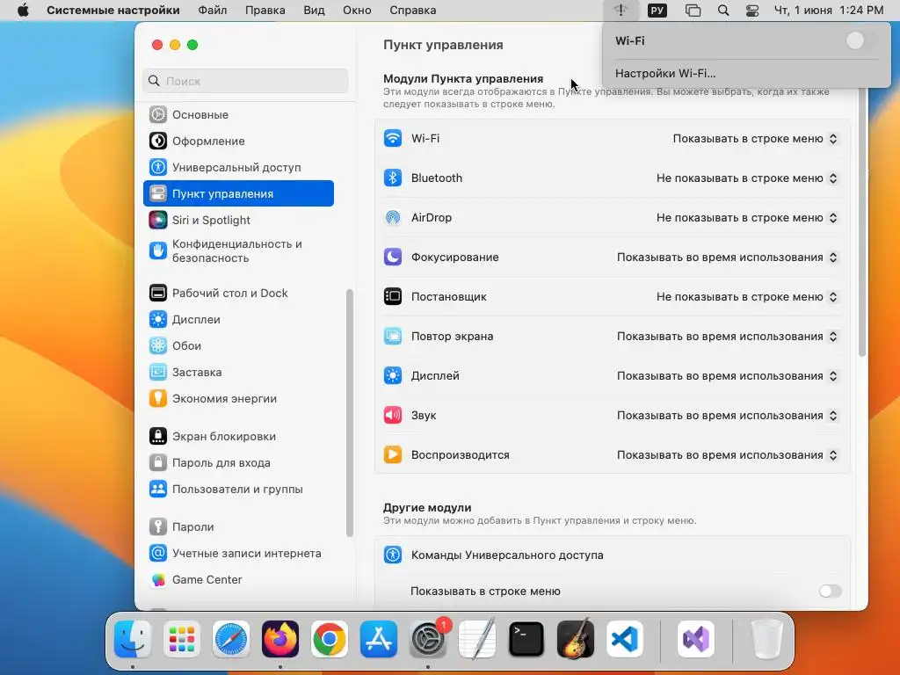Click the Поиск search field
Image resolution: width=900 pixels, height=675 pixels.
[245, 81]
